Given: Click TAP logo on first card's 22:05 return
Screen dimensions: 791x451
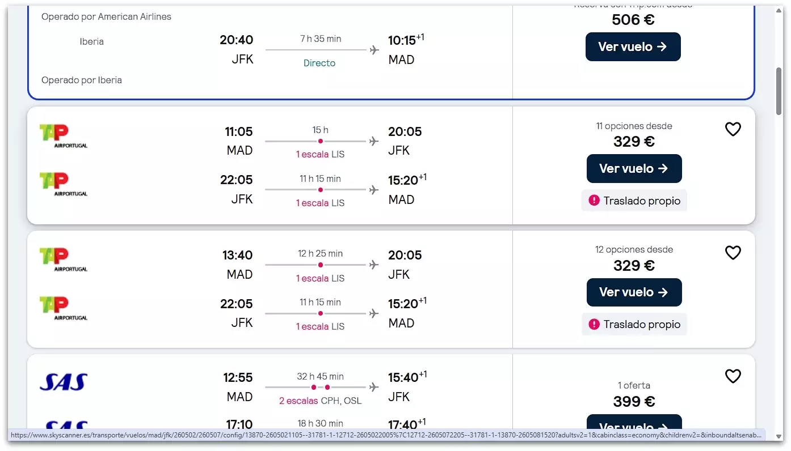Looking at the screenshot, I should point(63,184).
